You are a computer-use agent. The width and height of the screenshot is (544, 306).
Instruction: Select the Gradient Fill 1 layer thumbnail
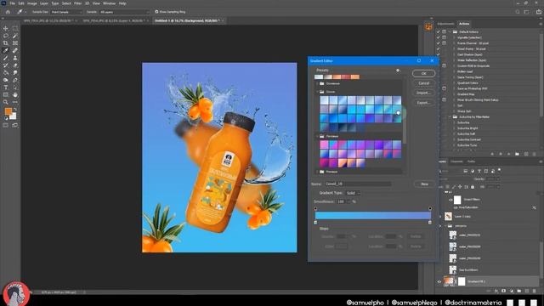point(449,281)
